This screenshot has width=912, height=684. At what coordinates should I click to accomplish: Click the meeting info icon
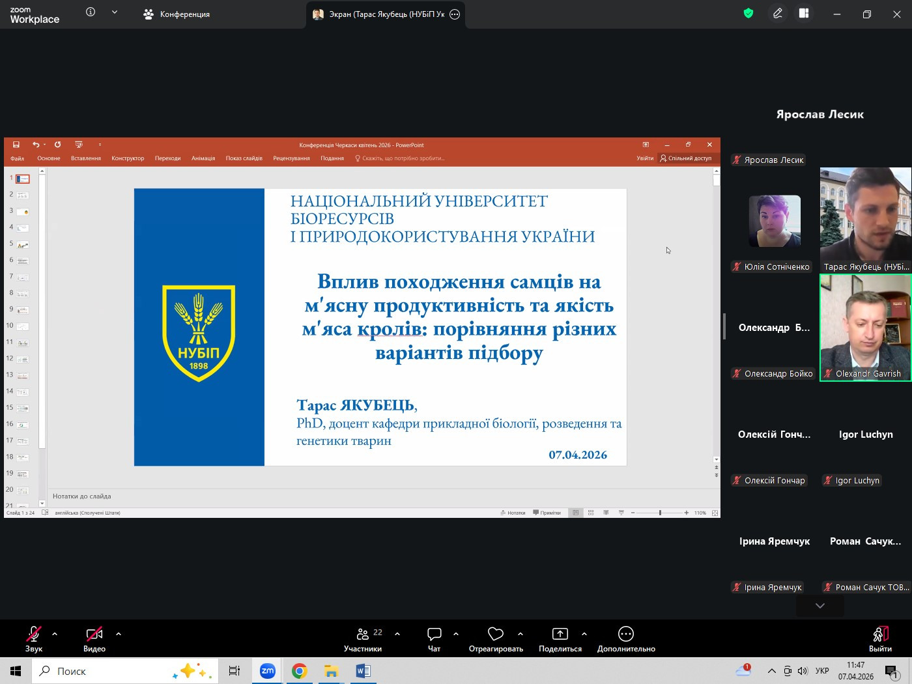click(91, 12)
